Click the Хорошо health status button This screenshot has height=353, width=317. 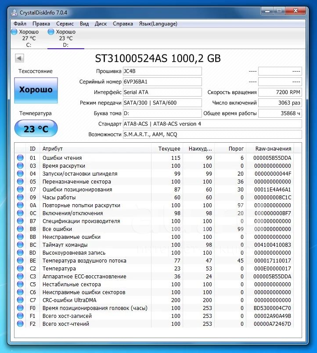(36, 90)
